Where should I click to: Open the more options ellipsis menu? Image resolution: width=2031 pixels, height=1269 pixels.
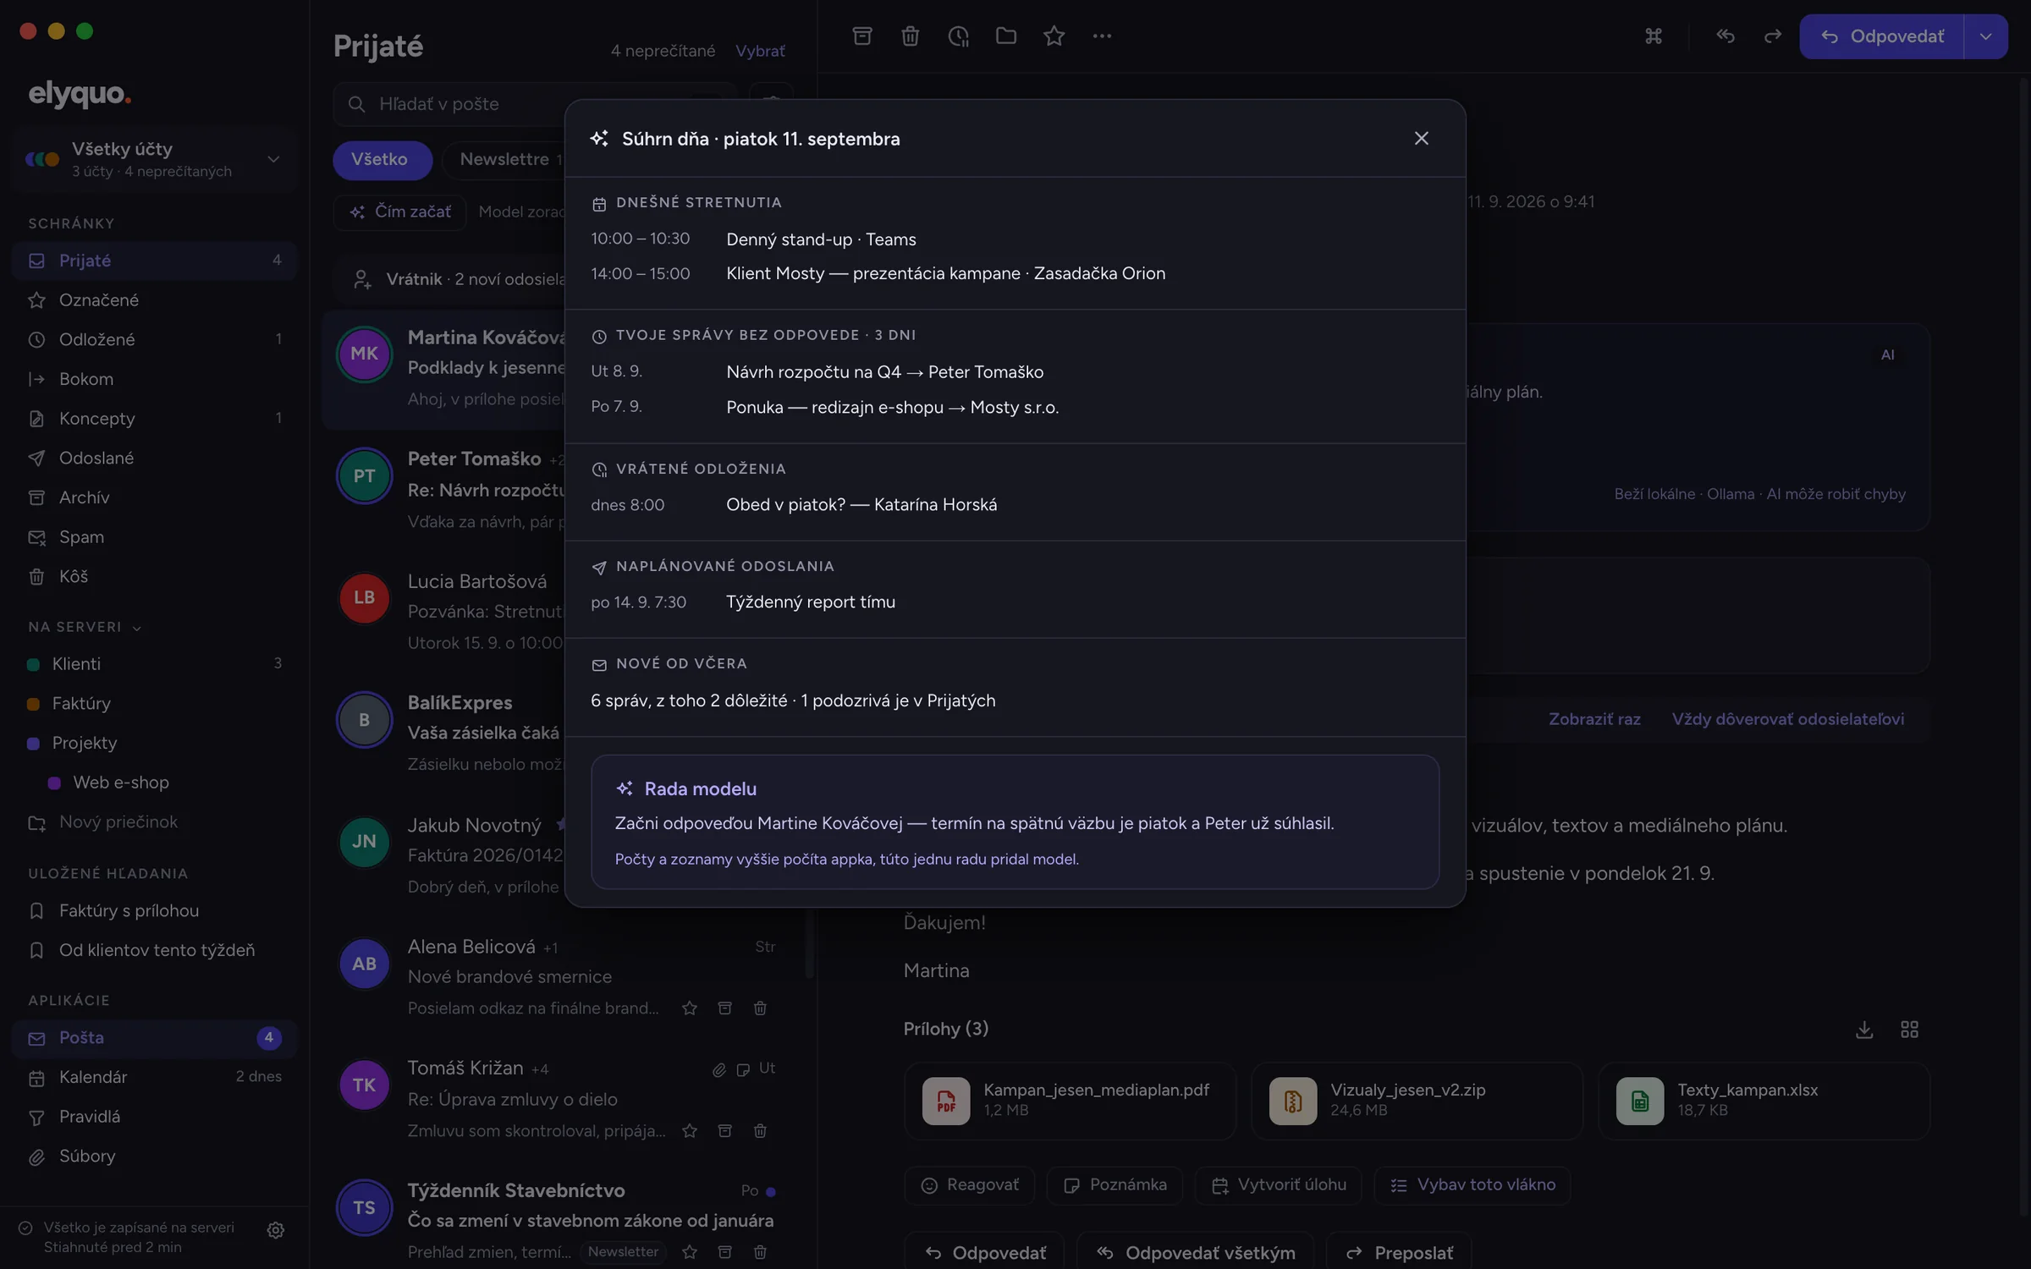click(x=1101, y=36)
